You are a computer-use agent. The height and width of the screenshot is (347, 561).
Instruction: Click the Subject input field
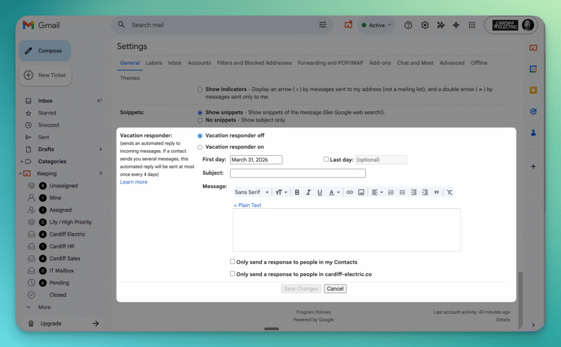click(x=297, y=173)
